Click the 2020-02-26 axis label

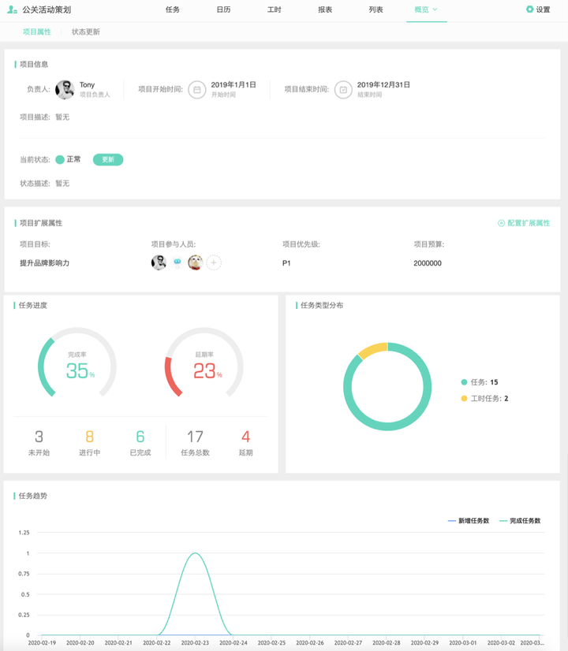coord(309,642)
